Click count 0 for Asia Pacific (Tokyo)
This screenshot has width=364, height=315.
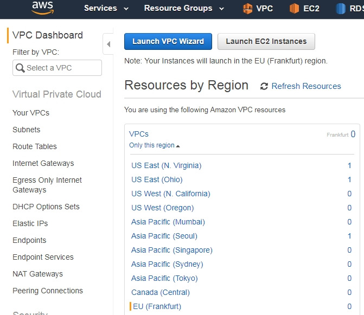(349, 278)
